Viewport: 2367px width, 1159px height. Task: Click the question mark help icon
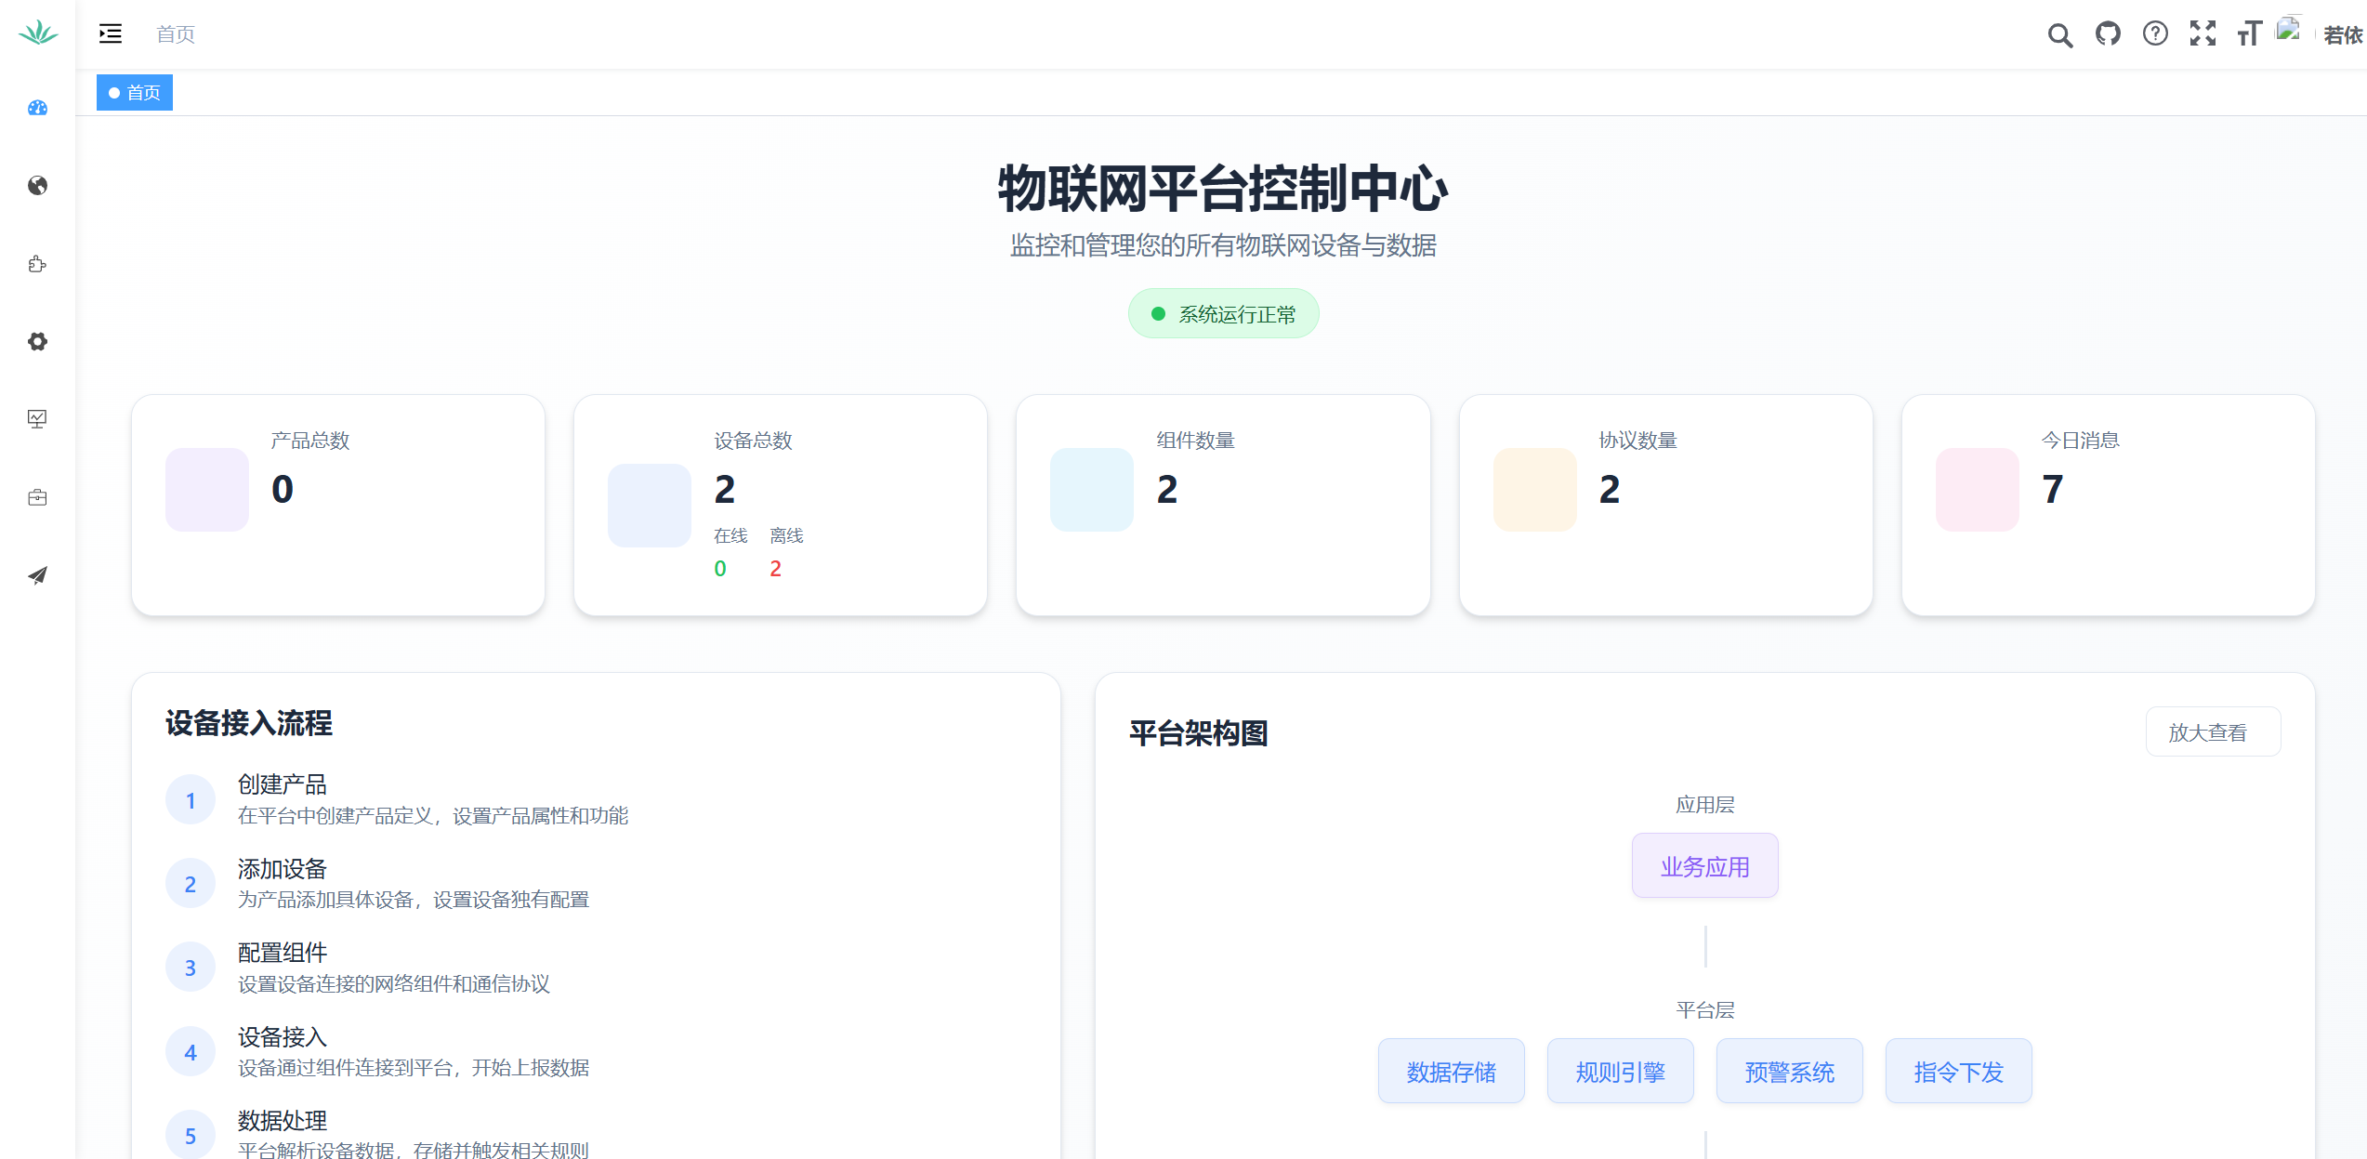2154,33
